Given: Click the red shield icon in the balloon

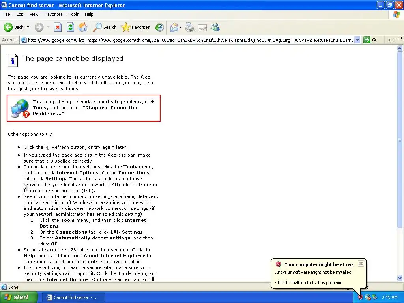Looking at the screenshot, I should [278, 264].
